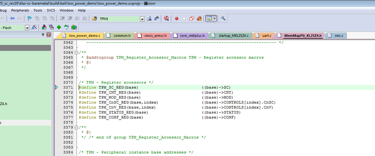The image size is (375, 156).
Task: Open the Help menu
Action: click(82, 10)
